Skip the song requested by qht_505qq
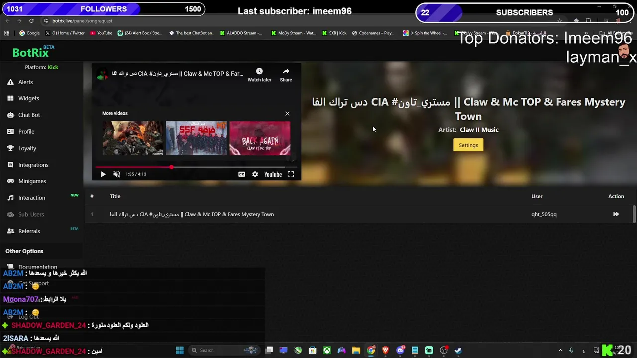Screen dimensions: 637x358 pyautogui.click(x=616, y=214)
